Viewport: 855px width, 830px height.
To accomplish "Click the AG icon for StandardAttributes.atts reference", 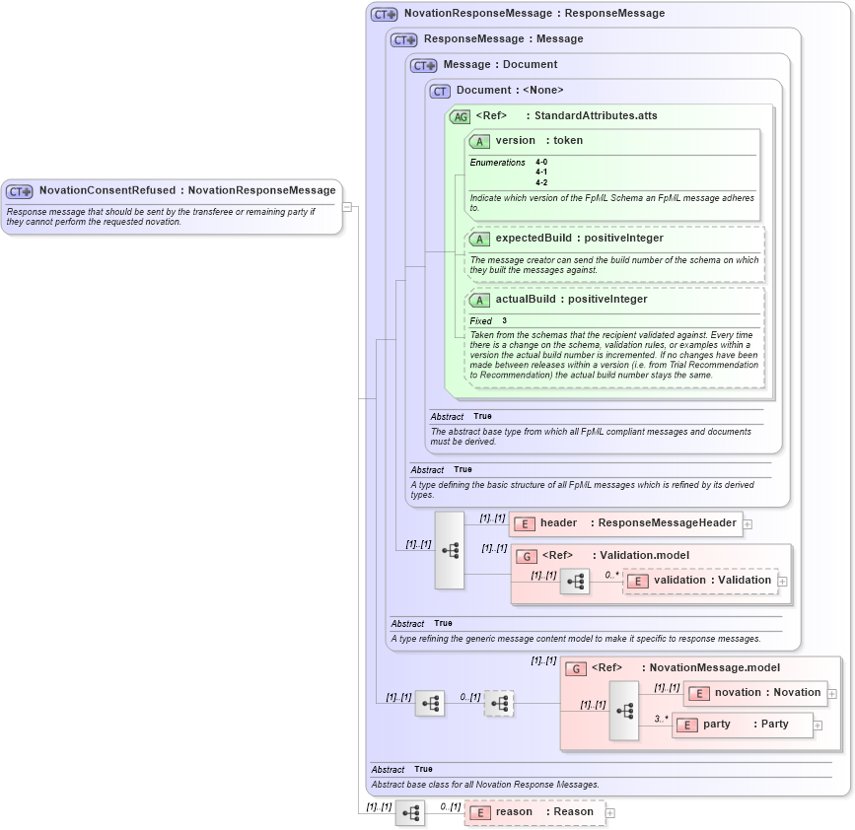I will click(460, 116).
